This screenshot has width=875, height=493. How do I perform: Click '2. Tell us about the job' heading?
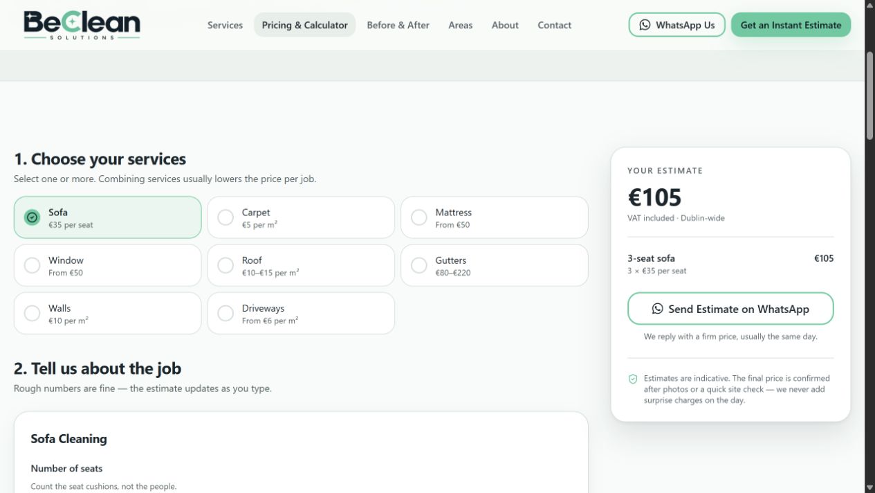tap(98, 368)
